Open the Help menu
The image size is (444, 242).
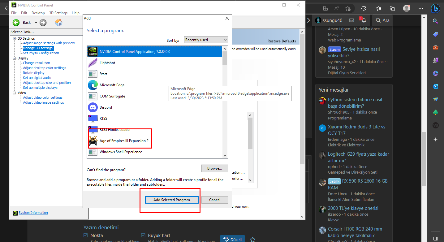click(75, 13)
